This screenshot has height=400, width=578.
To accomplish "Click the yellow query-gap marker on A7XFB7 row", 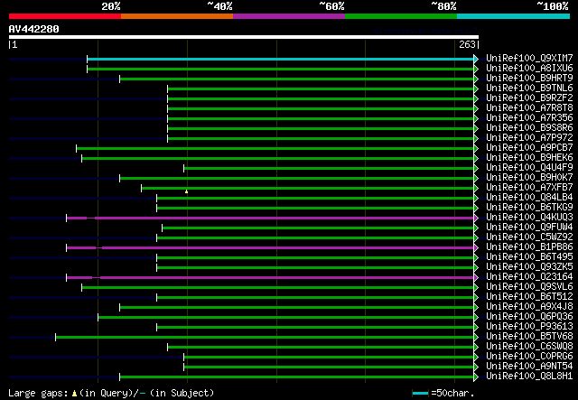I will [187, 191].
